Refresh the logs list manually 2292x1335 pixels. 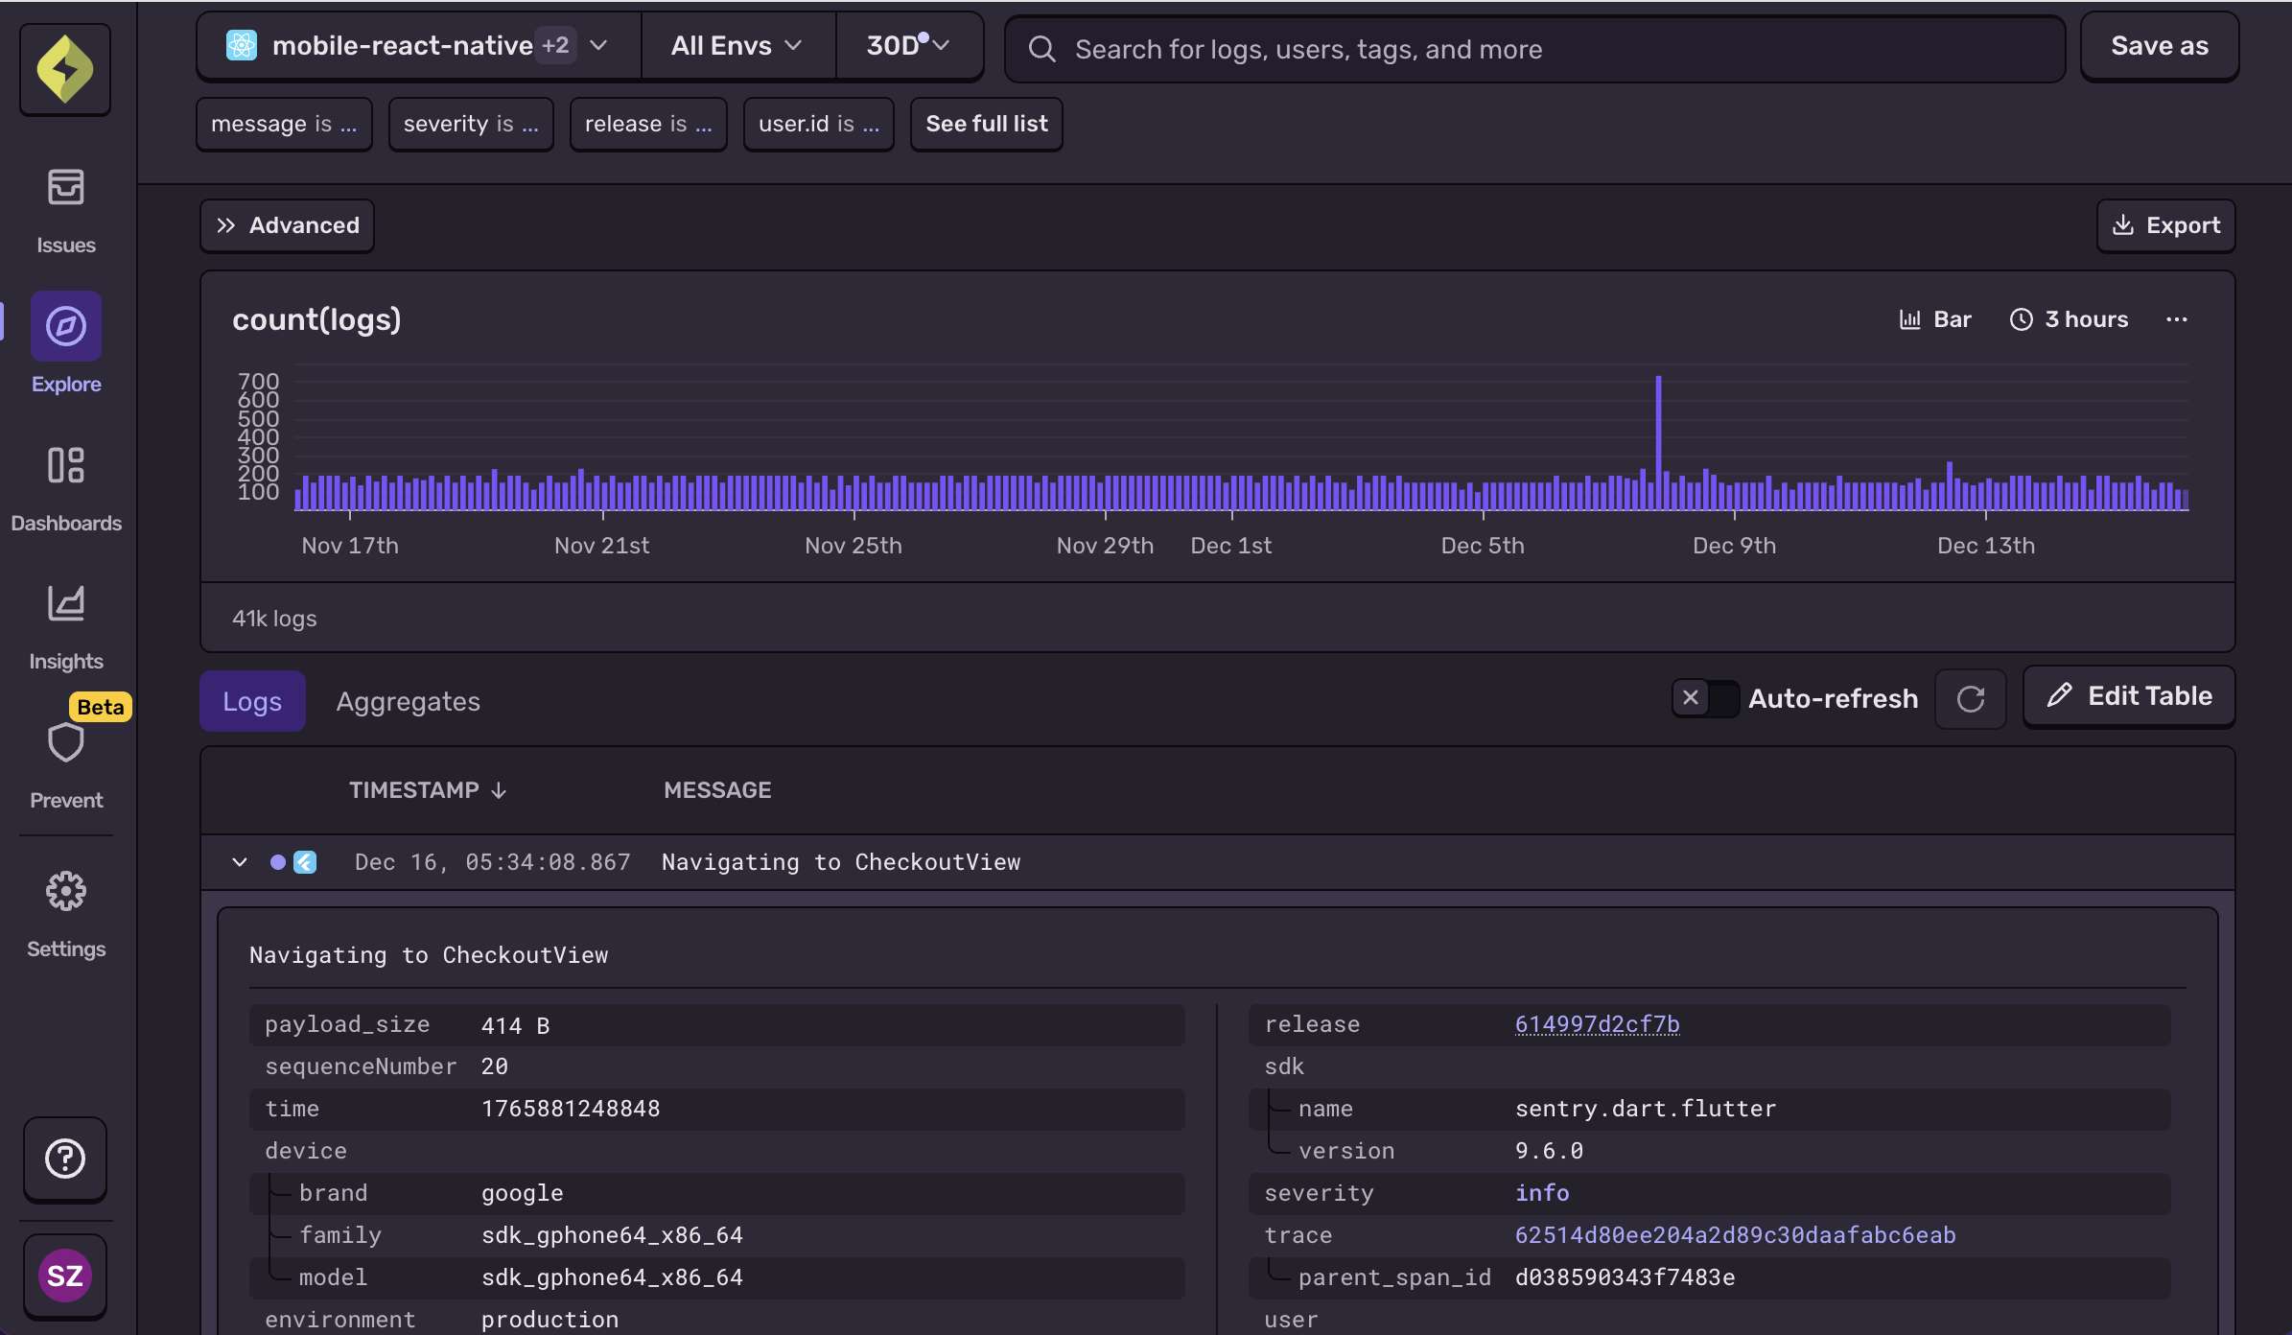1970,698
